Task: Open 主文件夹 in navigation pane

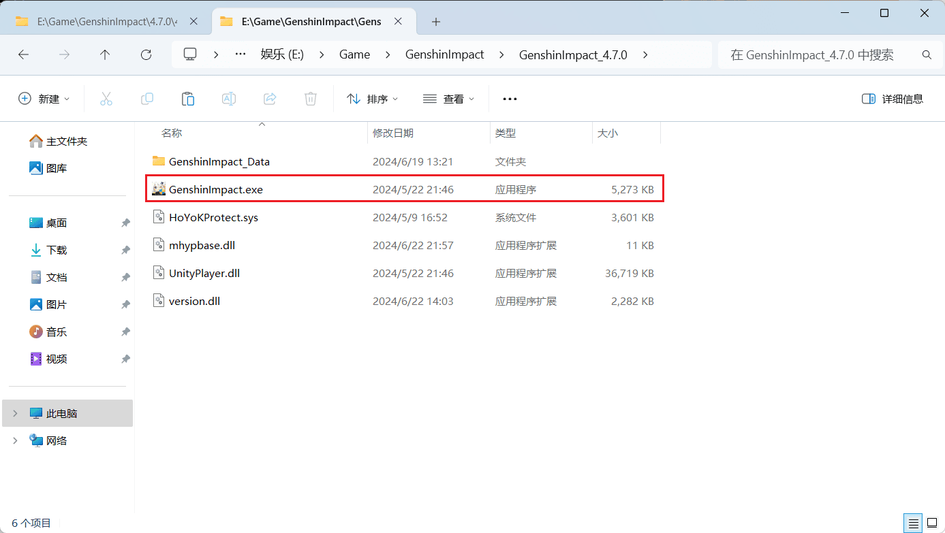Action: [67, 141]
